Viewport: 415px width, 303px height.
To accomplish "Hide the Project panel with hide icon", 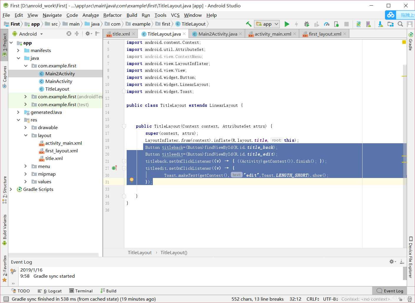I will (x=97, y=34).
